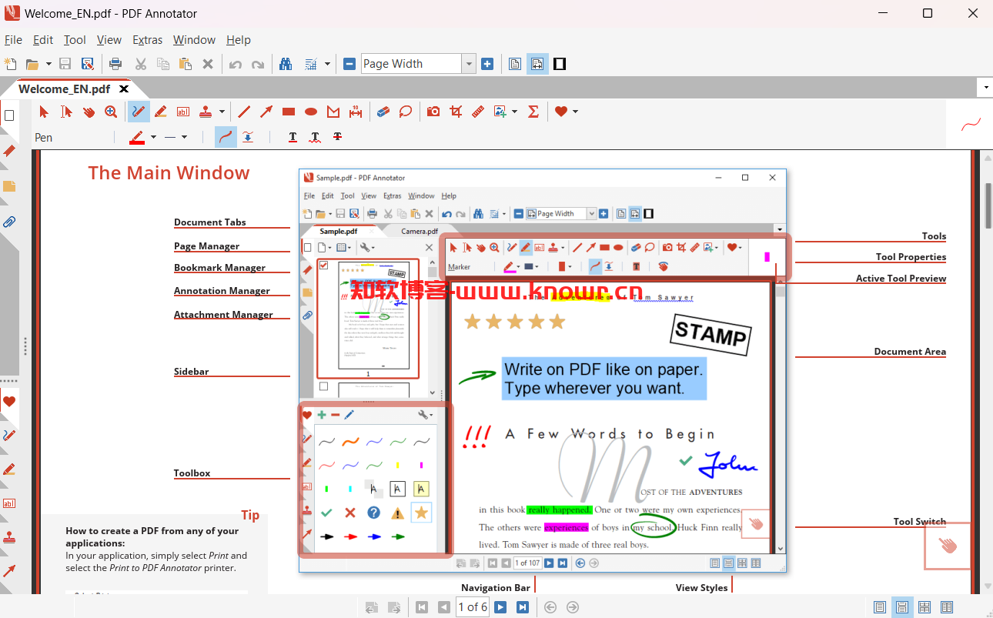Click the red pen color swatch
The height and width of the screenshot is (618, 993).
[x=137, y=137]
